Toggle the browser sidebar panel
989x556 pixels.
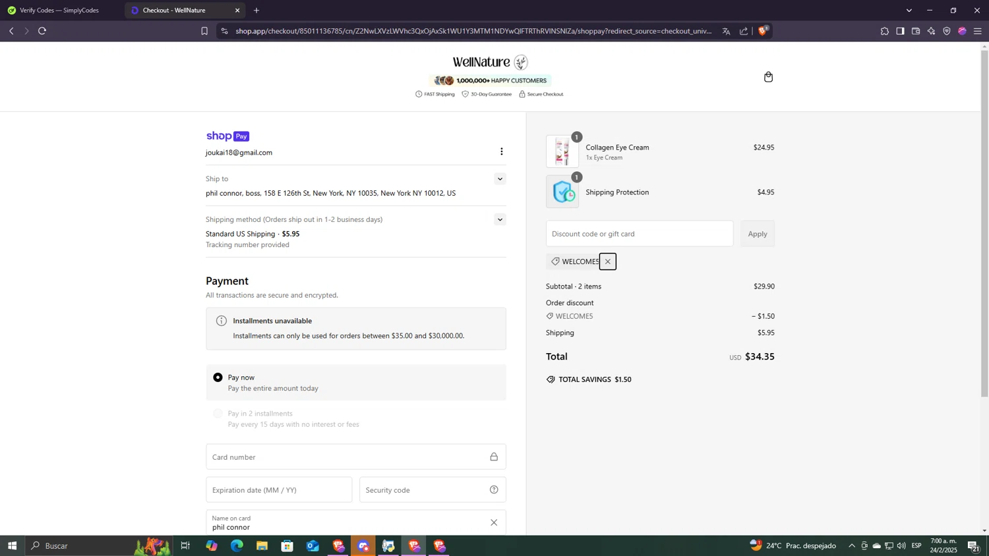coord(900,31)
